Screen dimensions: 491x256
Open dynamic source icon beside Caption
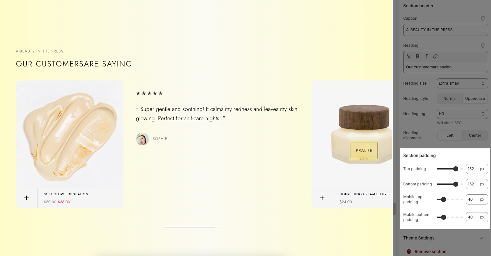click(x=483, y=18)
